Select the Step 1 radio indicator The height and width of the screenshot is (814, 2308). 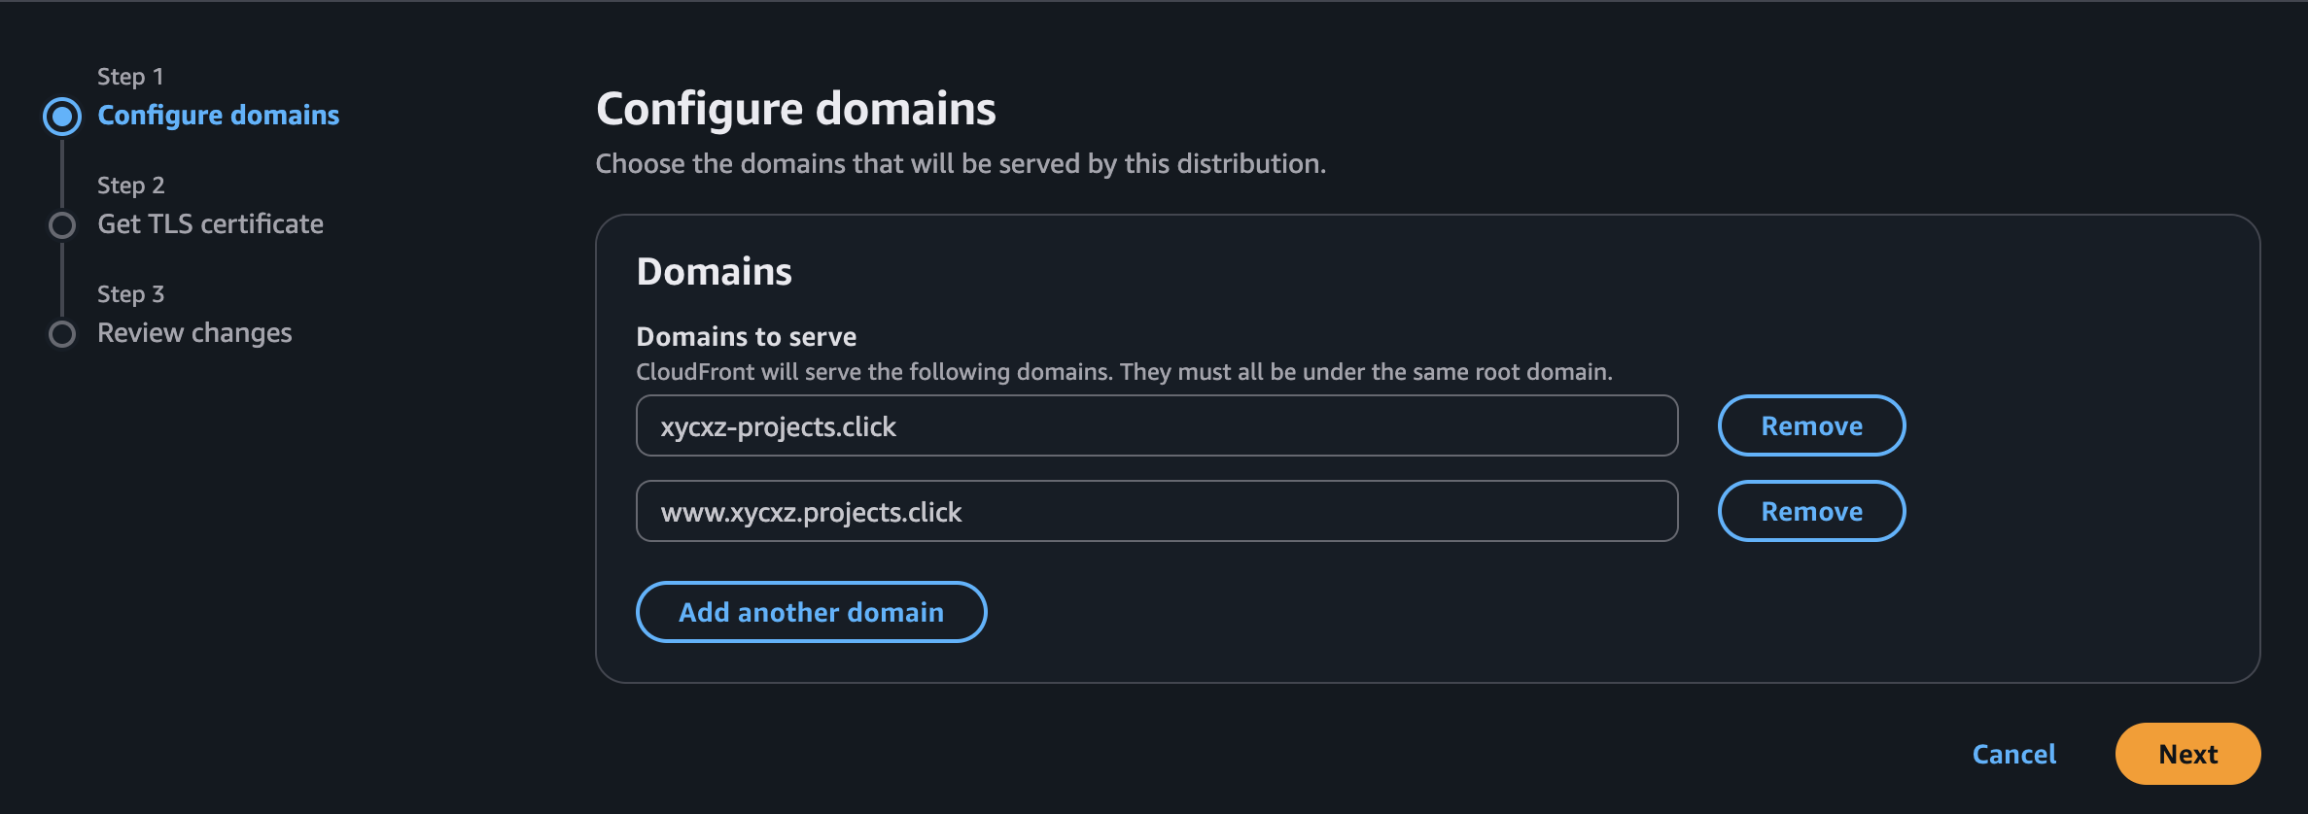pos(61,115)
